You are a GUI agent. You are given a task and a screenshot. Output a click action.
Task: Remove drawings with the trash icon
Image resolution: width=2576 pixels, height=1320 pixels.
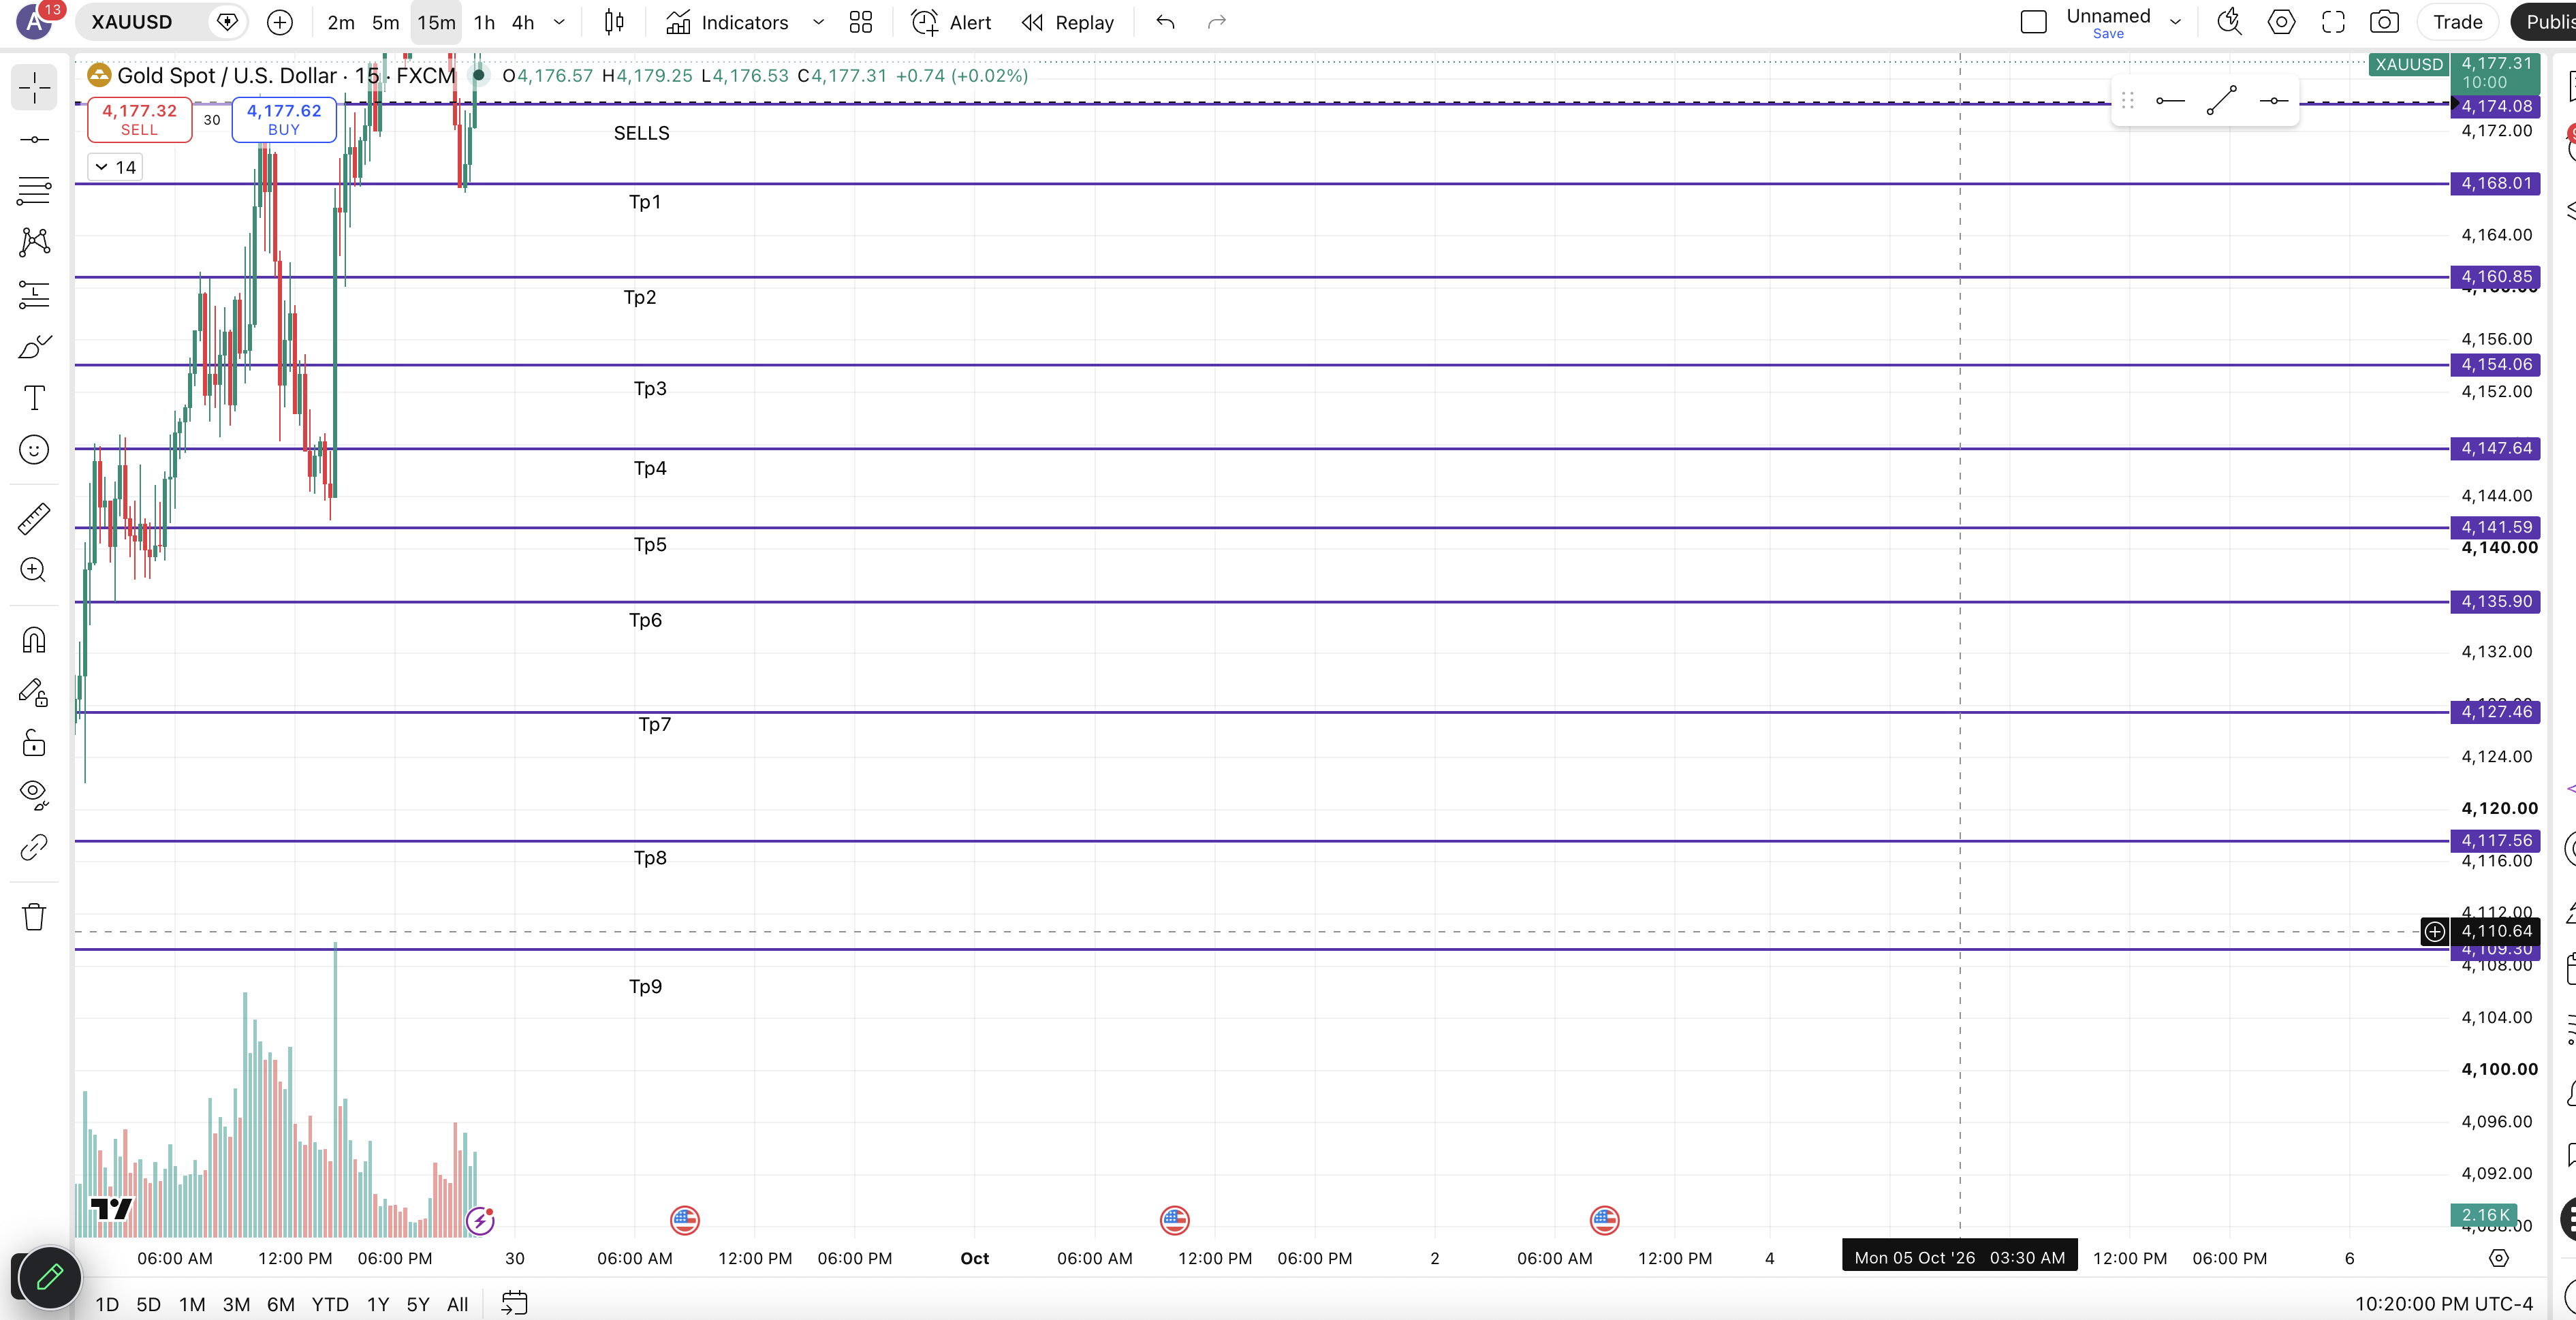click(x=34, y=916)
